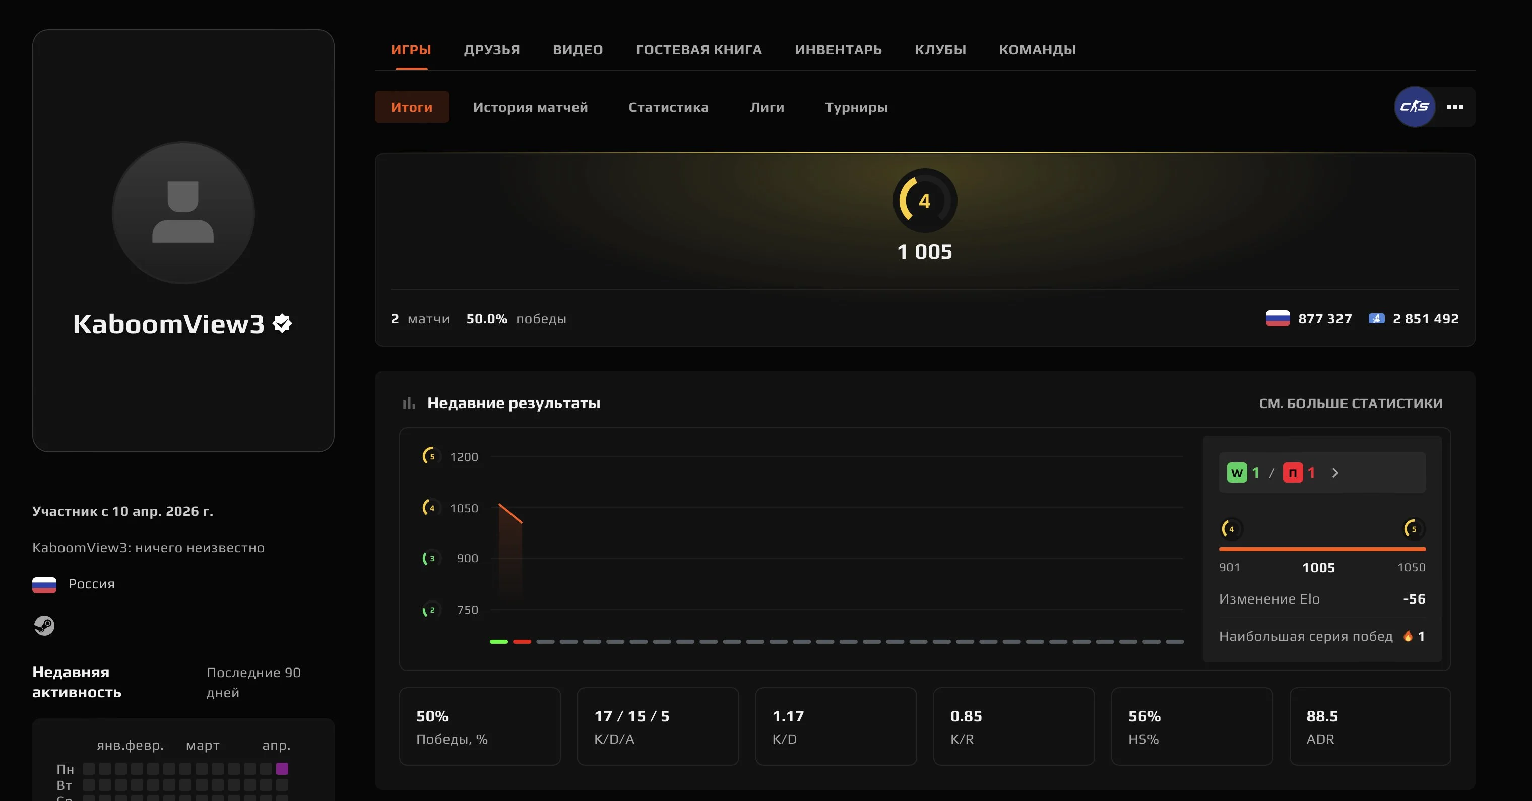Image resolution: width=1532 pixels, height=801 pixels.
Task: Open the Турниры subtab
Action: 856,108
